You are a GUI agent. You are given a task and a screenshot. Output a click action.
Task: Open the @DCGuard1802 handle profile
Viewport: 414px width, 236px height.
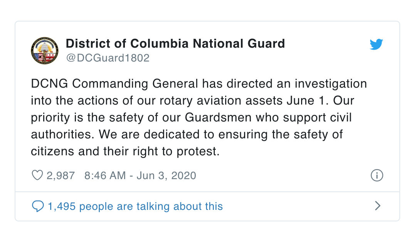click(x=108, y=58)
